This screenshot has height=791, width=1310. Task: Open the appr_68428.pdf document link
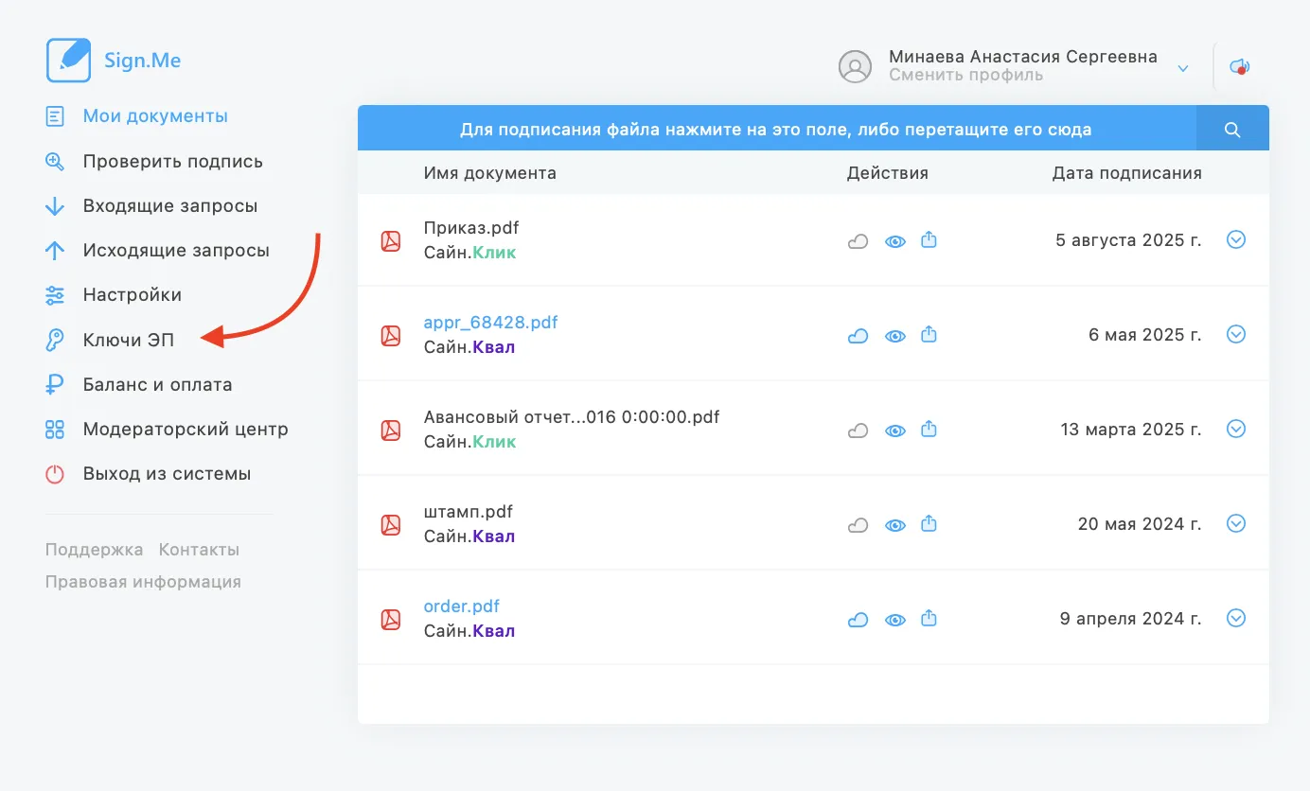click(490, 323)
